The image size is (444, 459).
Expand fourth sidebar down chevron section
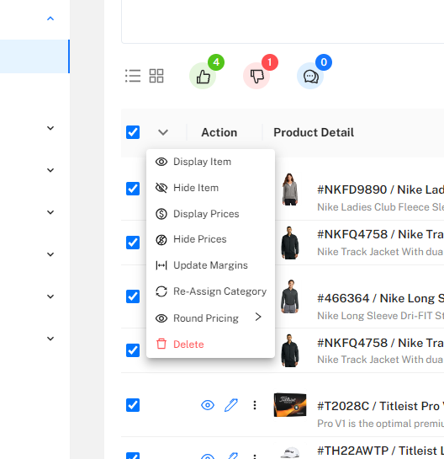(50, 254)
